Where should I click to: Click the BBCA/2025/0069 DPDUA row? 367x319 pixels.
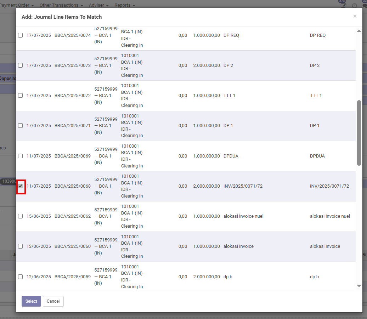click(x=177, y=156)
